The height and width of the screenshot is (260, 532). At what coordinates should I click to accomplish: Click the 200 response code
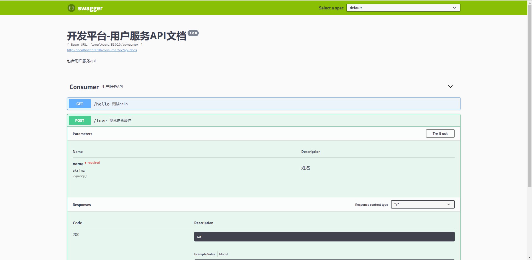coord(76,235)
